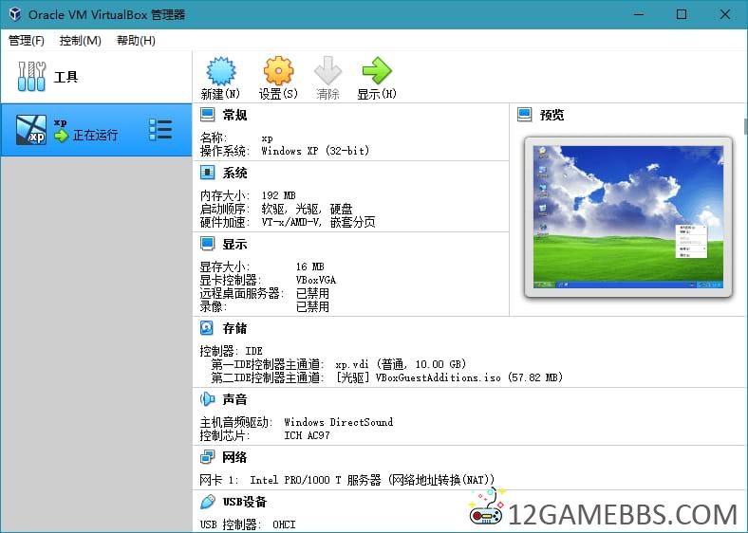The image size is (748, 533).
Task: Click the XP desktop preview thumbnail
Action: click(627, 214)
